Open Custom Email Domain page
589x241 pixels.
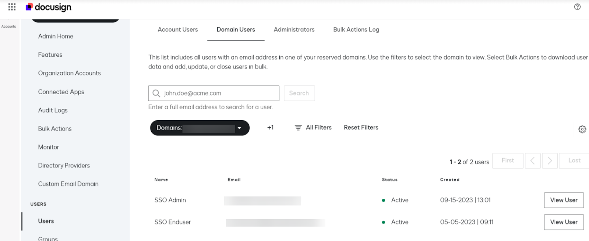[68, 184]
